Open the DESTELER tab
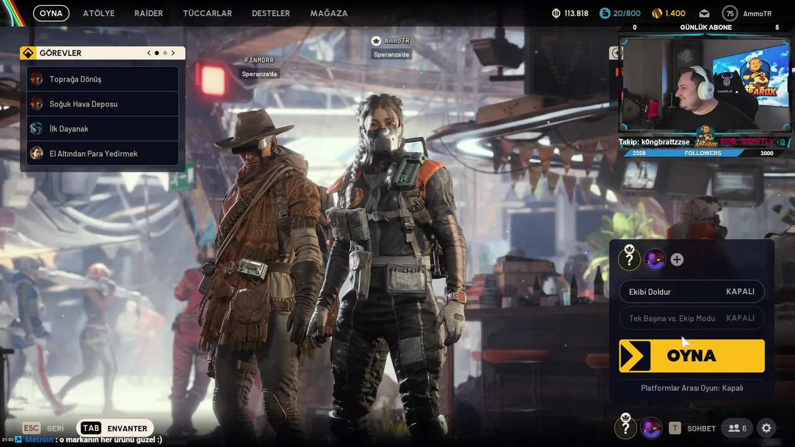This screenshot has width=795, height=447. point(271,13)
